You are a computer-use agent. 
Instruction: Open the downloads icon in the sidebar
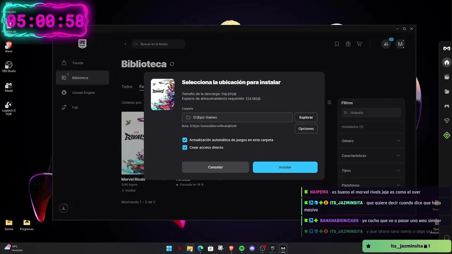pos(64,208)
